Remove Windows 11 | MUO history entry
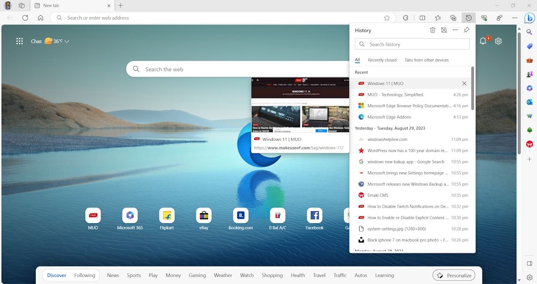The width and height of the screenshot is (537, 284). (x=464, y=83)
